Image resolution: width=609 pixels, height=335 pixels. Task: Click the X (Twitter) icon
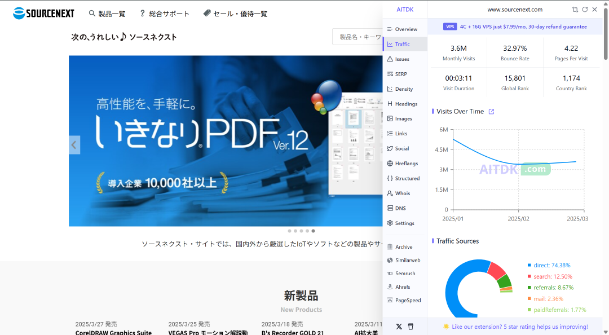[x=399, y=327]
